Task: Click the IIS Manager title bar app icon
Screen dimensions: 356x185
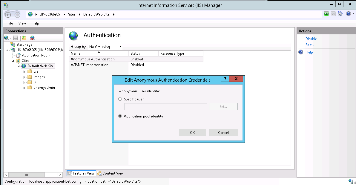Action: coord(6,5)
